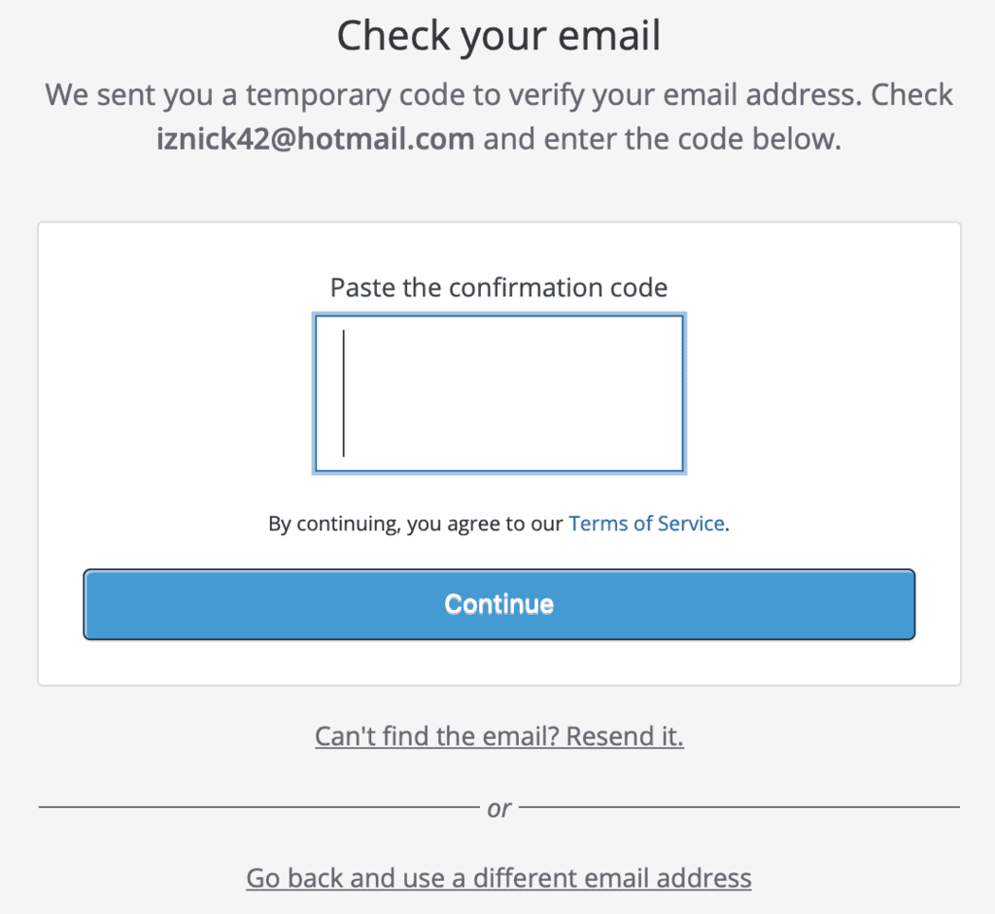Click the "Paste the confirmation code" label

[x=498, y=288]
